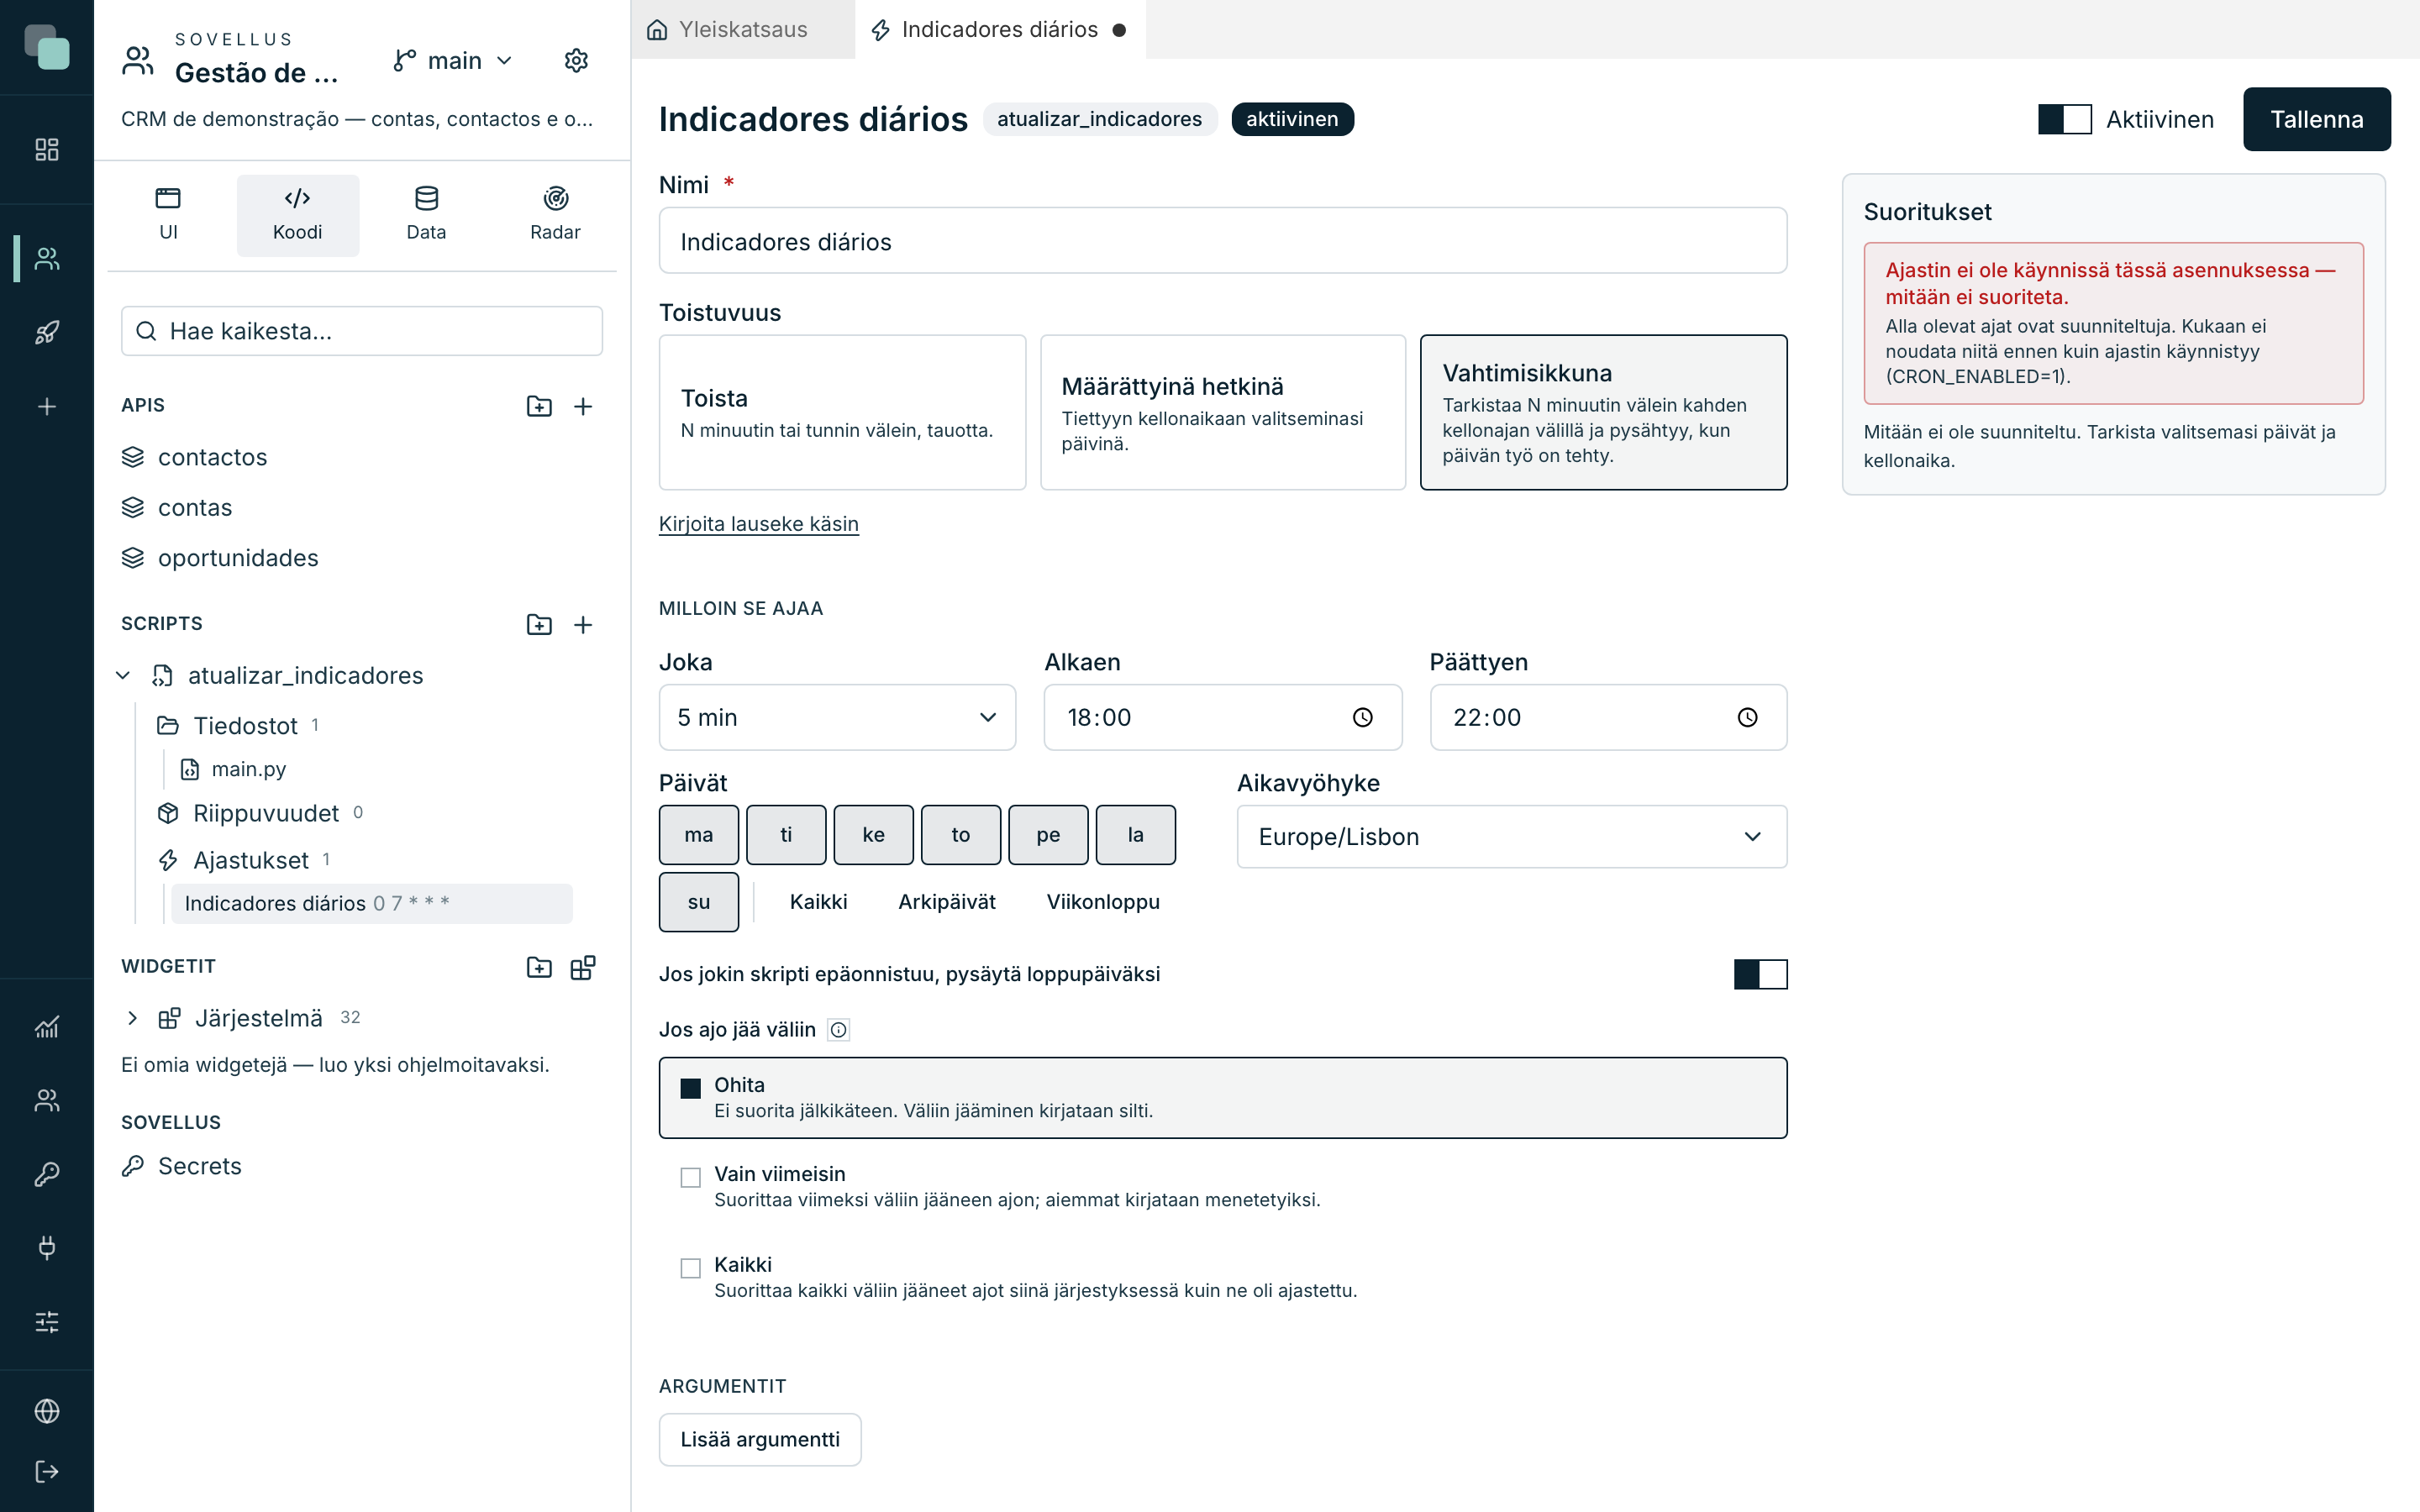Image resolution: width=2420 pixels, height=1512 pixels.
Task: Choose the Määrättyinä hetkinä recurrence card
Action: point(1222,412)
